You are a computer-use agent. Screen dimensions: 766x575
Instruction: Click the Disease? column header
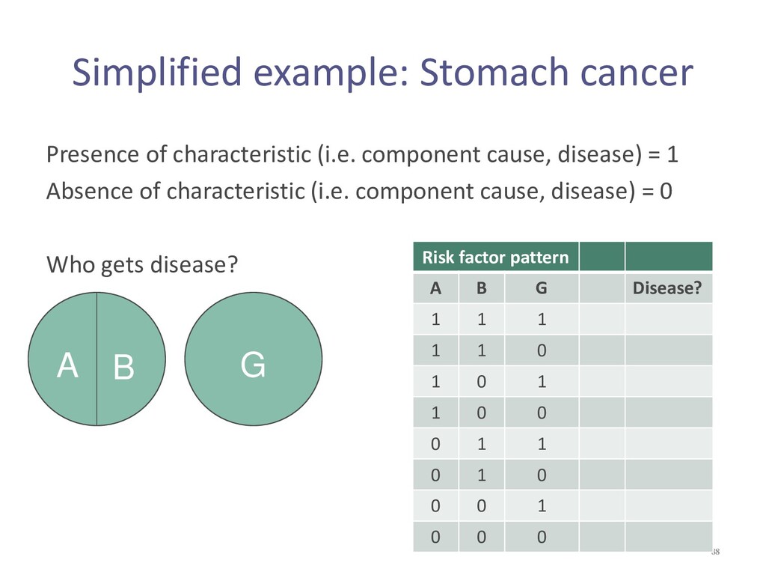pyautogui.click(x=668, y=288)
